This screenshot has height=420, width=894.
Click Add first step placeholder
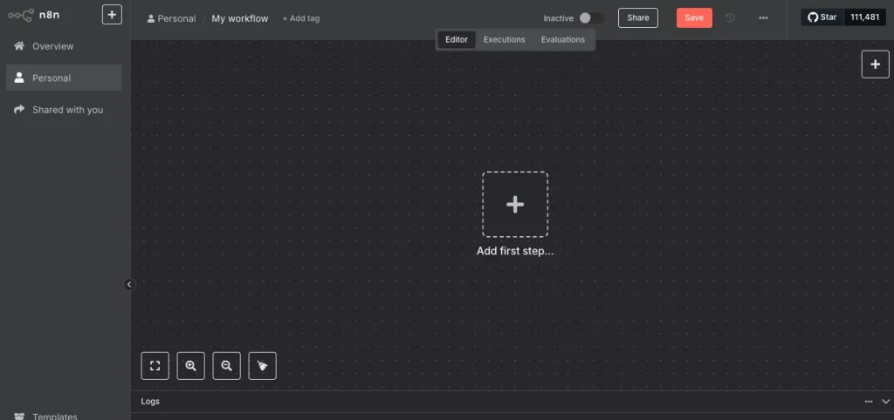pos(515,205)
